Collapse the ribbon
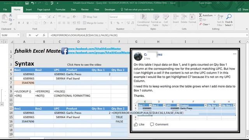This screenshot has width=249, height=140. click(247, 29)
